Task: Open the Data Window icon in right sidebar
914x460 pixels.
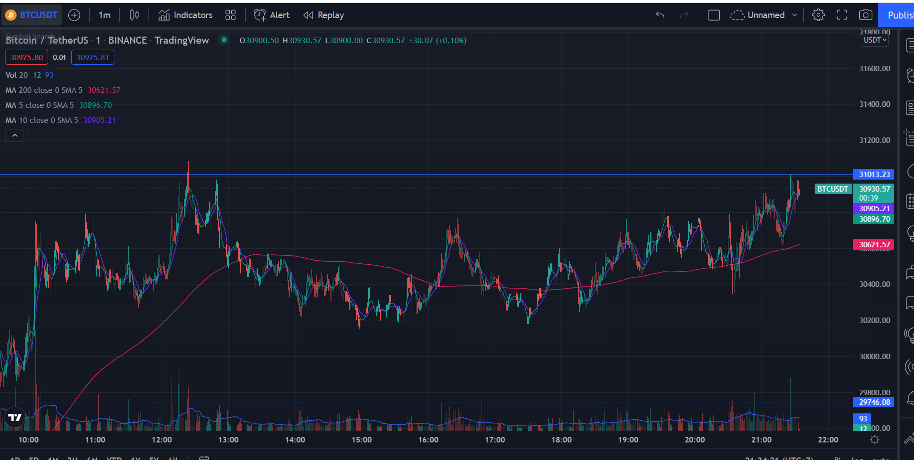Action: coord(909,138)
